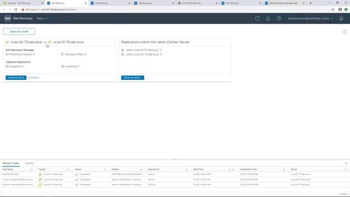Open the Queued For column filter
Screen dimensions: 350x197
coord(186,170)
